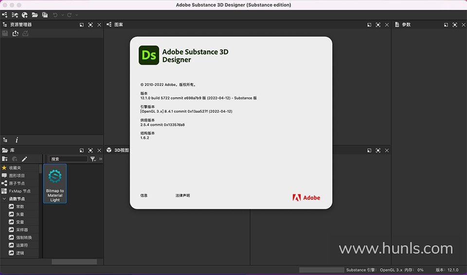This screenshot has width=467, height=275.
Task: Select 变量 under 函数节点
Action: coord(19,222)
